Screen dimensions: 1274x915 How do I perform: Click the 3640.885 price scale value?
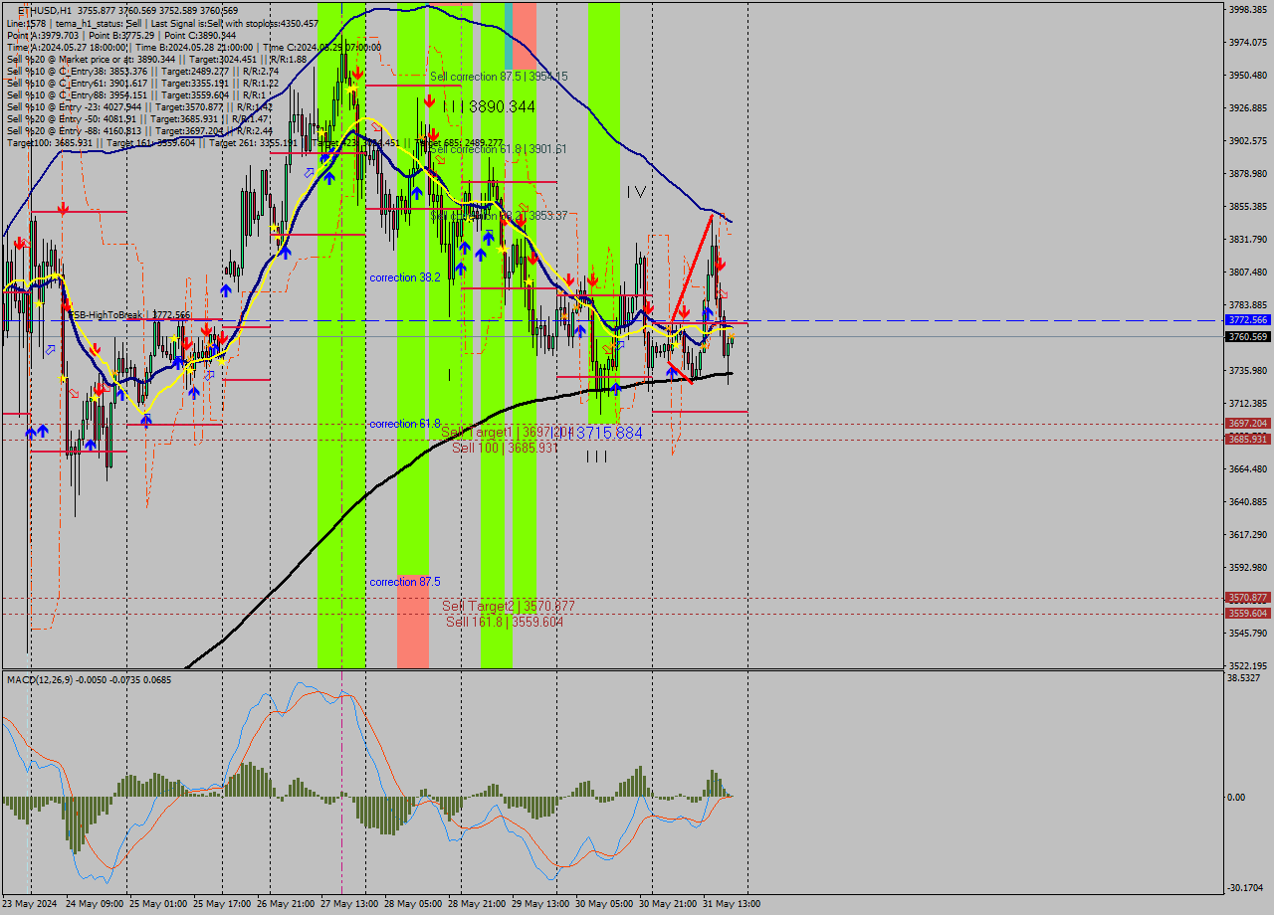(1247, 502)
